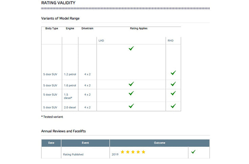
Task: Click the Event column header
Action: pyautogui.click(x=85, y=143)
